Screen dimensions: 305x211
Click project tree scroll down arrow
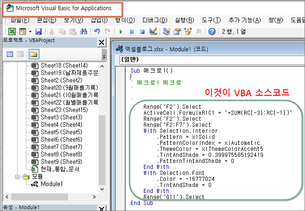click(102, 189)
